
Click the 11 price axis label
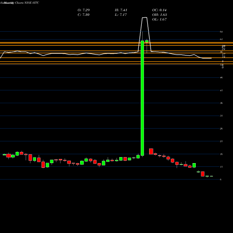coord(221,167)
